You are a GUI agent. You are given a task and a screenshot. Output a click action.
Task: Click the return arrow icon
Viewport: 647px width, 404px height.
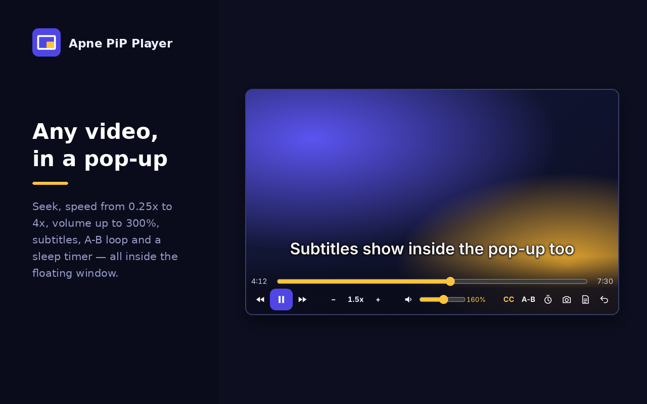pos(604,299)
